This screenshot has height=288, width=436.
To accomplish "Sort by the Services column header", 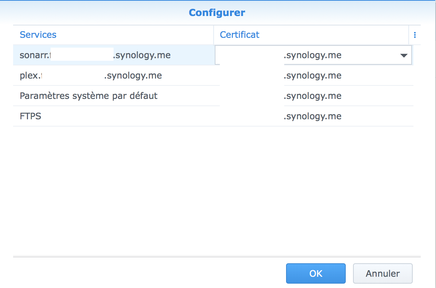I will point(38,35).
